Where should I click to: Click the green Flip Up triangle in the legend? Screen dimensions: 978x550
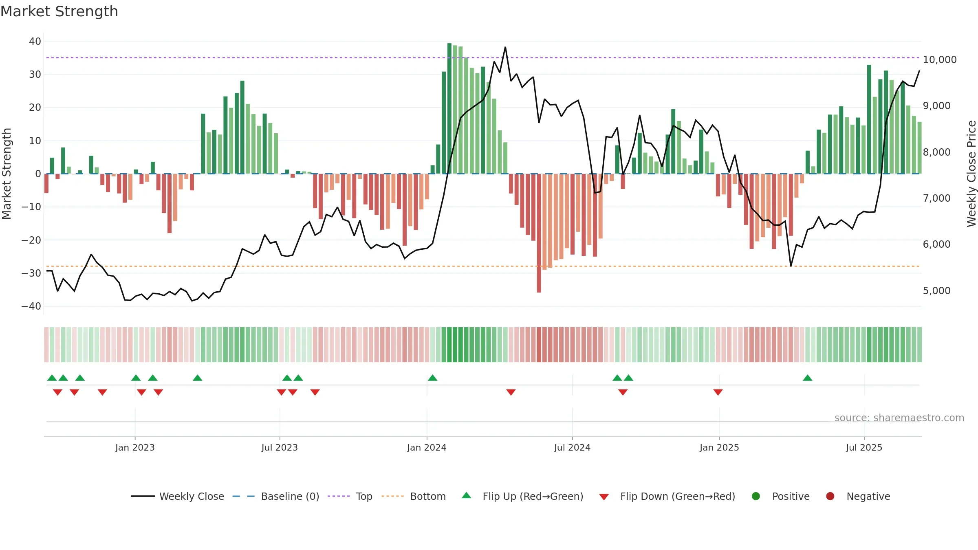tap(467, 495)
